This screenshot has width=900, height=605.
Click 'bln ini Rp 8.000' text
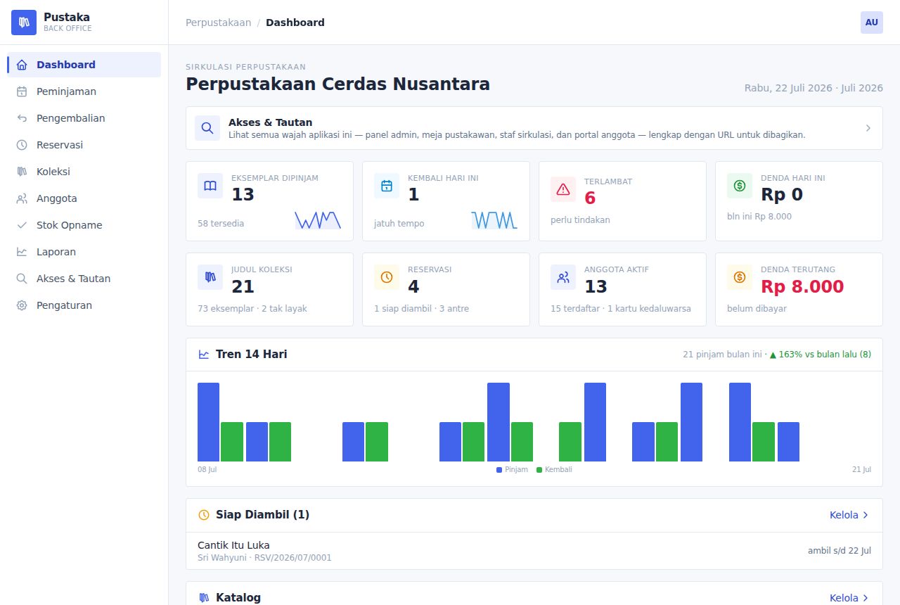tap(759, 217)
